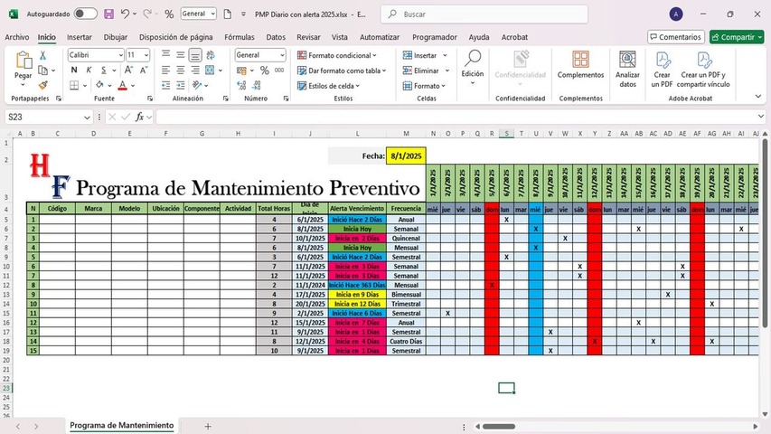Viewport: 771px width, 434px height.
Task: Expand the Formato condicional menu
Action: (337, 55)
